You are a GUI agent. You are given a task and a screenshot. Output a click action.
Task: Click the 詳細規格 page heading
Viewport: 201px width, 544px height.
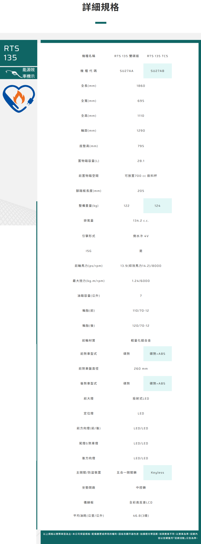click(100, 7)
